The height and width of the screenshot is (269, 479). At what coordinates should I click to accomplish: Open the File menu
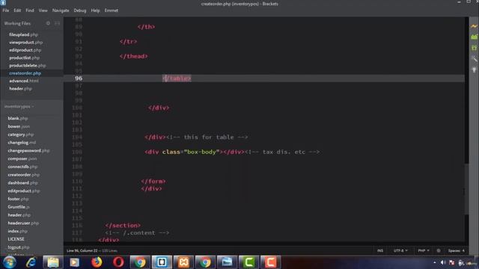[x=6, y=10]
